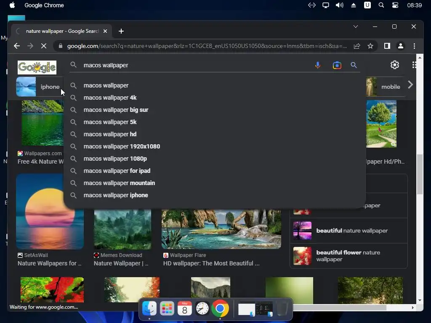Filter results with iphone chip
The height and width of the screenshot is (323, 431).
coord(40,87)
